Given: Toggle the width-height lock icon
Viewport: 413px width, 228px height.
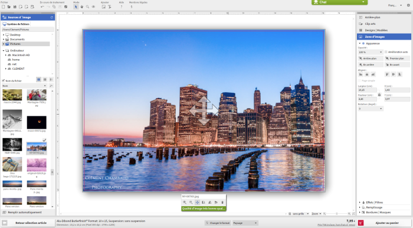Looking at the screenshot, I should (379, 95).
